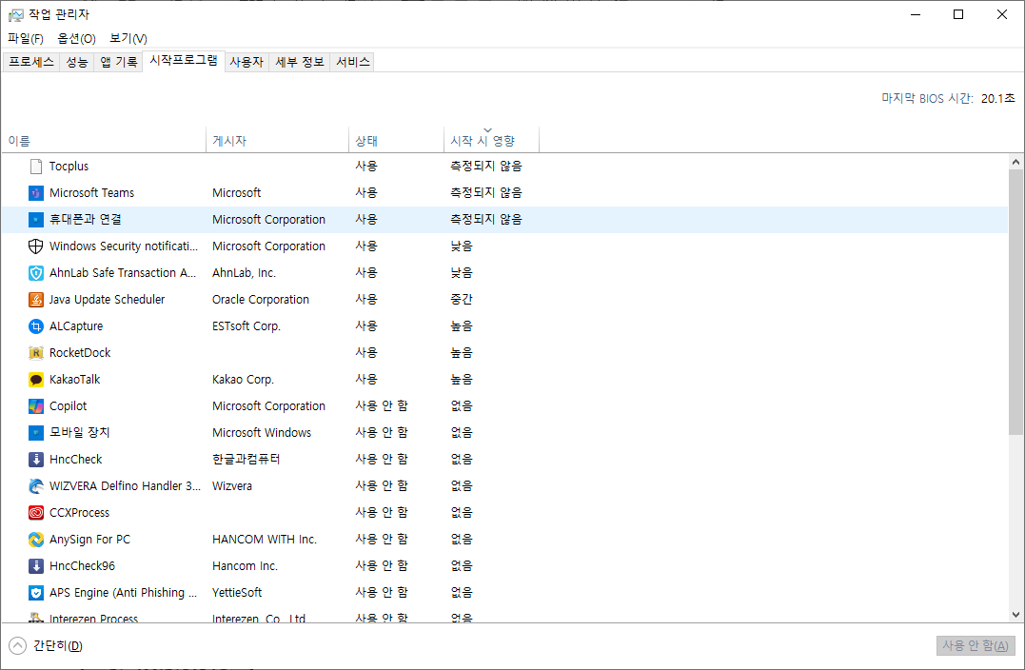Image resolution: width=1025 pixels, height=670 pixels.
Task: Click the CCXProcess Creative Cloud icon
Action: (36, 513)
